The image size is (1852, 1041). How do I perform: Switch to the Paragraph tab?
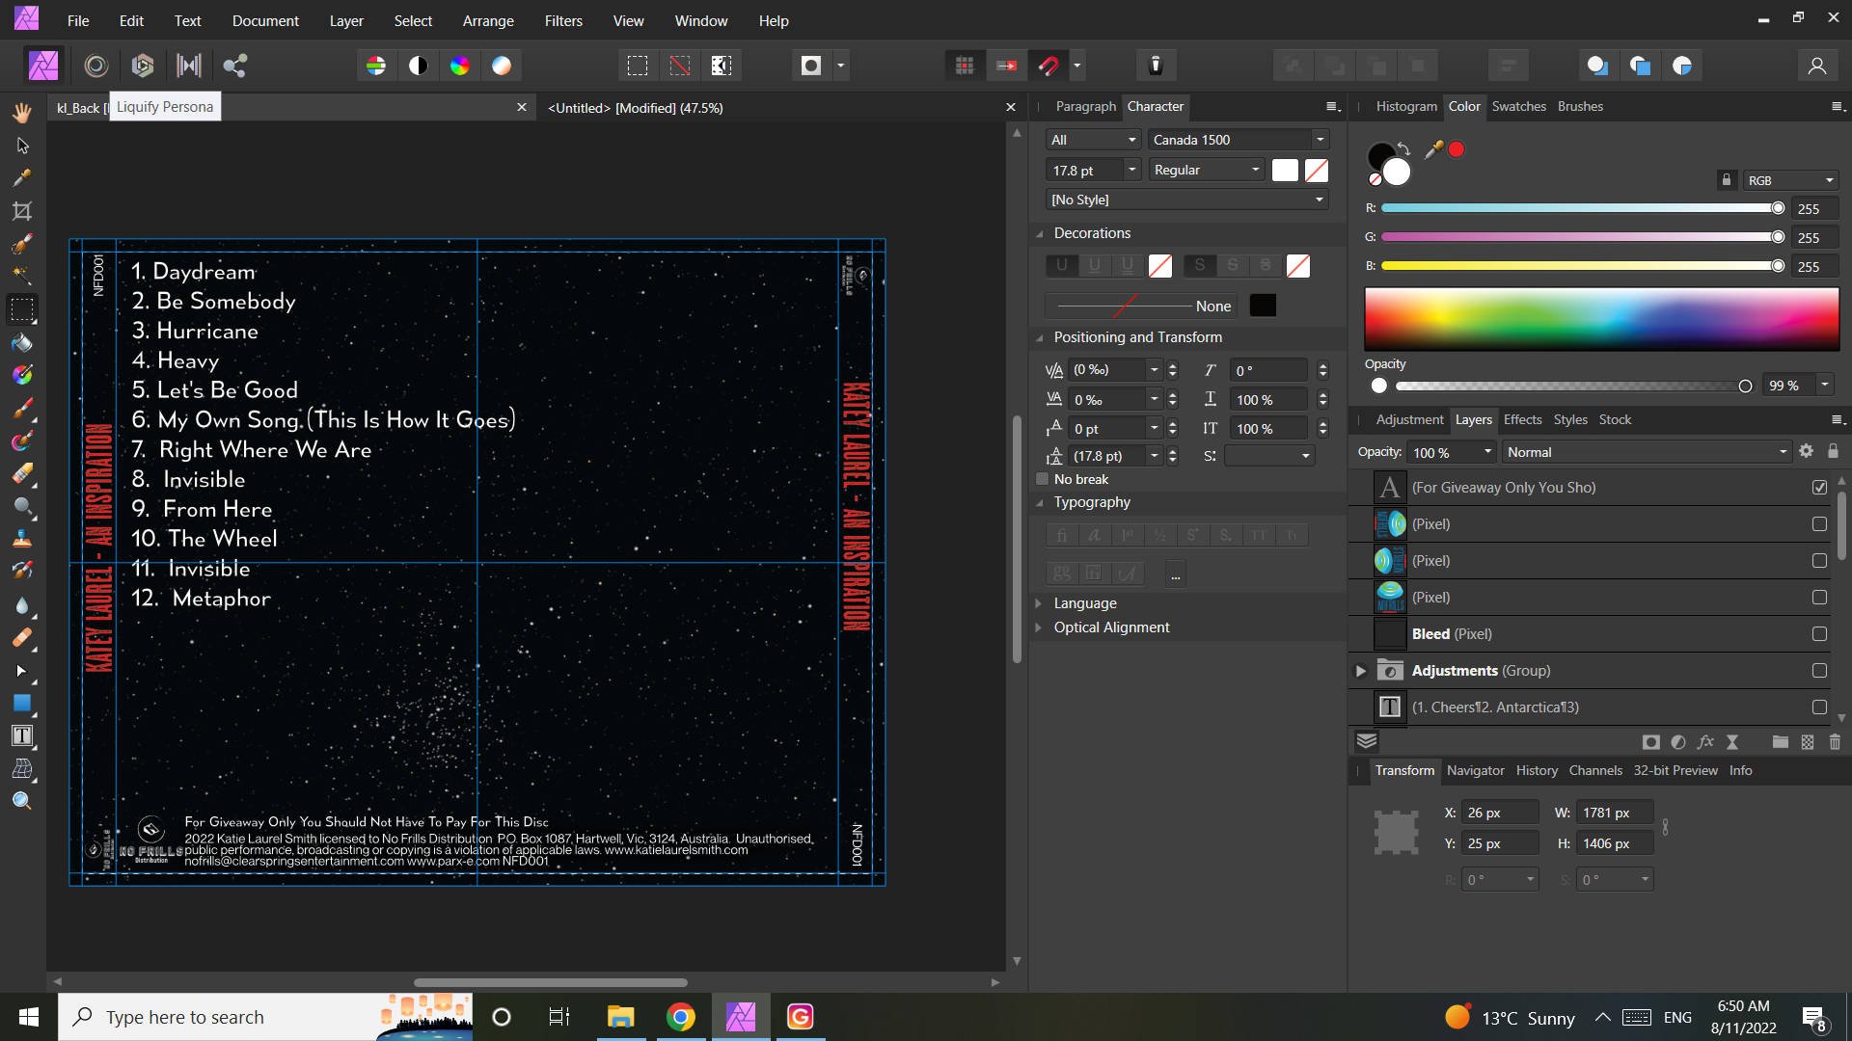pos(1085,106)
